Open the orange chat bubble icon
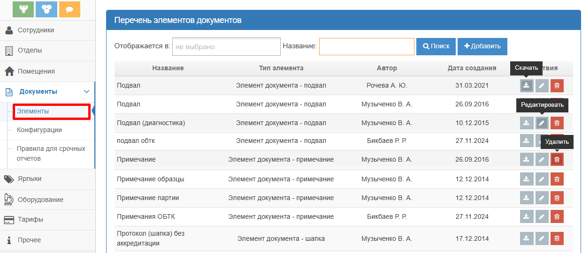The image size is (582, 253). point(69,9)
